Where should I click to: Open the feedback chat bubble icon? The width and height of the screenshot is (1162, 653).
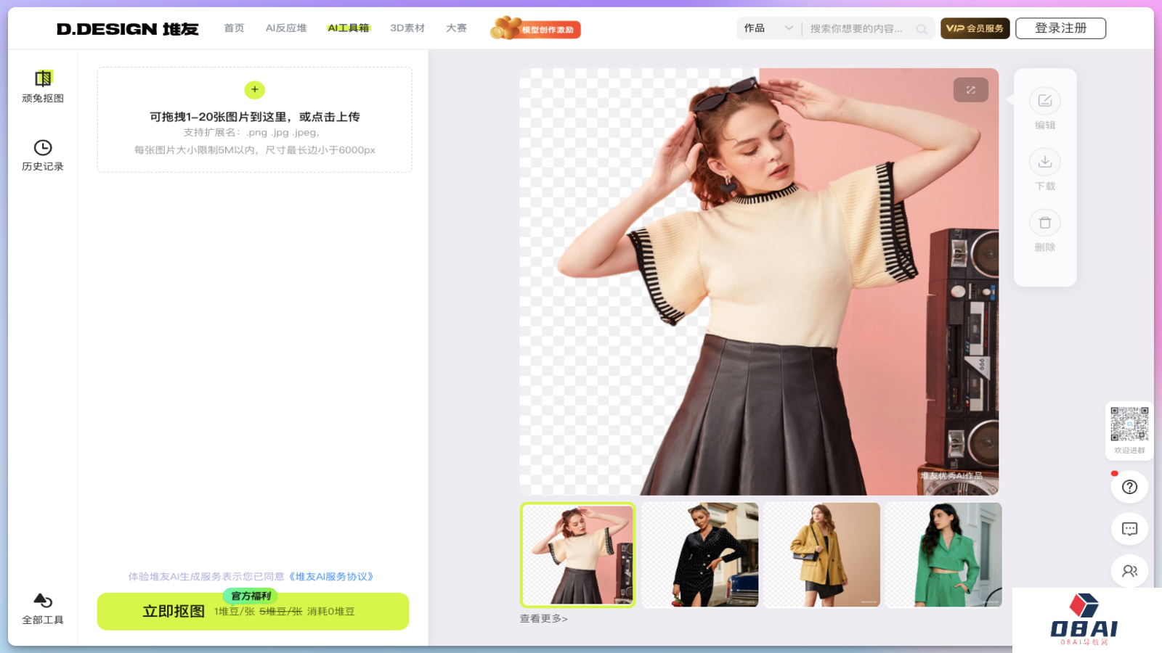click(1129, 528)
